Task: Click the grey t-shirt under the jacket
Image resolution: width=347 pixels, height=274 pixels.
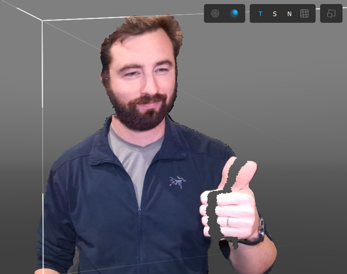Action: click(x=134, y=156)
